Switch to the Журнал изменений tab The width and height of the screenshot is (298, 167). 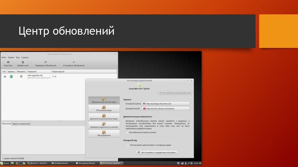[21, 124]
